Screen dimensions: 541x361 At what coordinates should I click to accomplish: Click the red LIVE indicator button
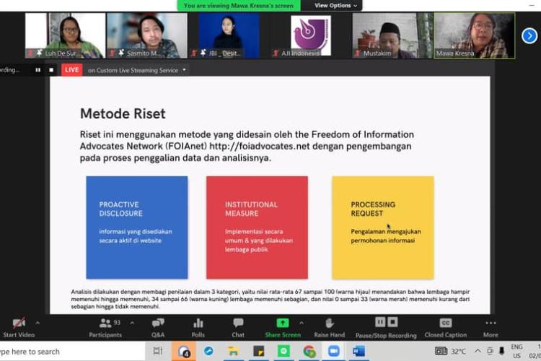pos(72,70)
